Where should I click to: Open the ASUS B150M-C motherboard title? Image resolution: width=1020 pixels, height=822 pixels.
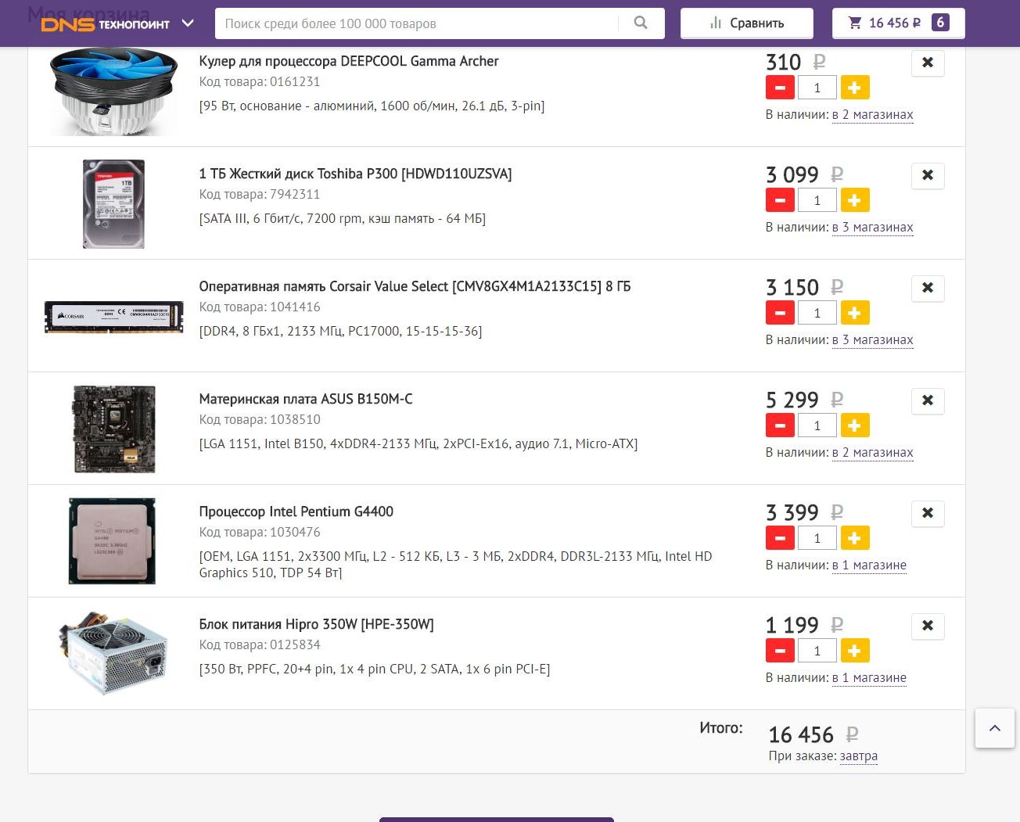pos(306,399)
